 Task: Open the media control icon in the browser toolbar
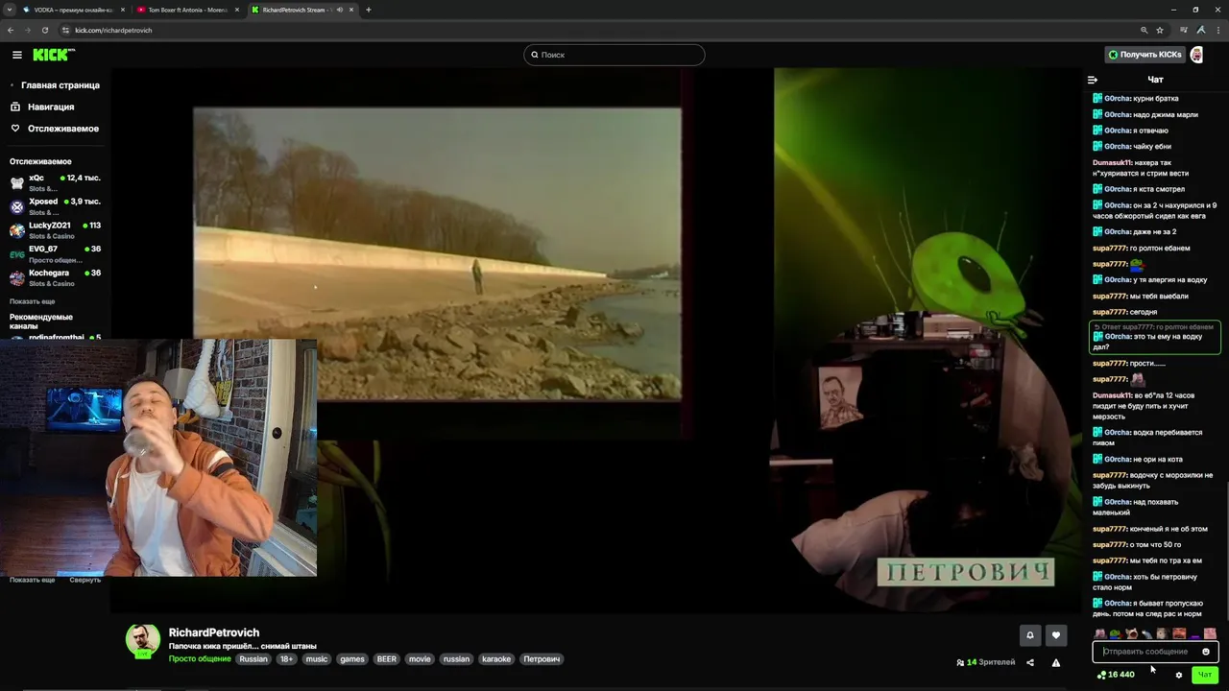[1185, 30]
